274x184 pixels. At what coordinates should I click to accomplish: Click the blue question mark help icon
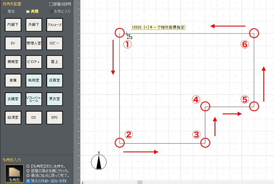pos(28,181)
